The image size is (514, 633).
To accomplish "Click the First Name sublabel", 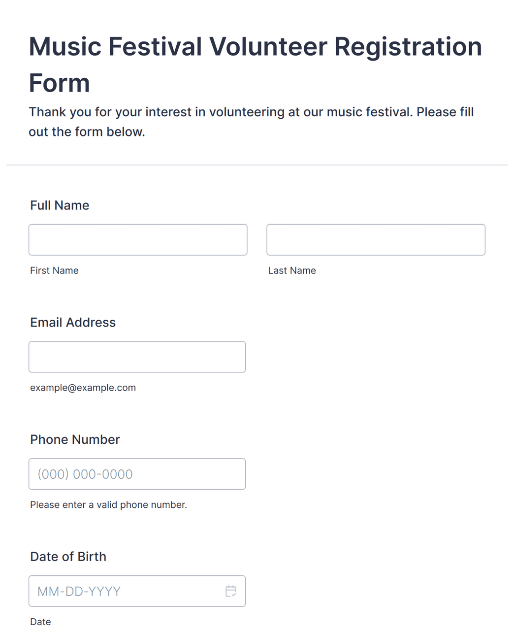I will click(x=54, y=270).
